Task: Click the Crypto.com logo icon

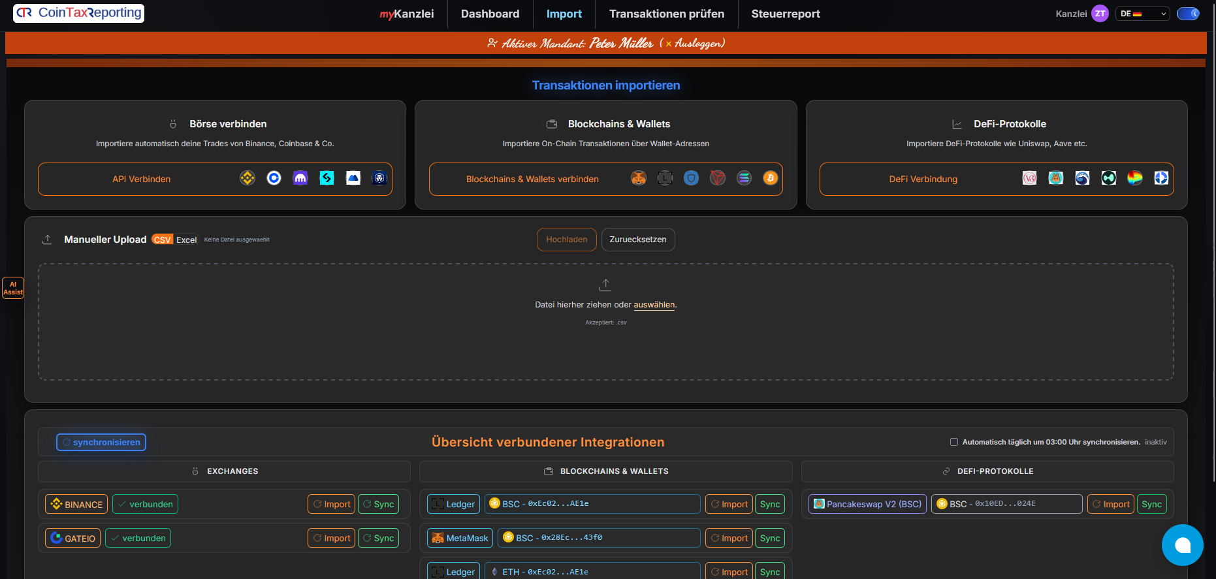Action: (379, 178)
